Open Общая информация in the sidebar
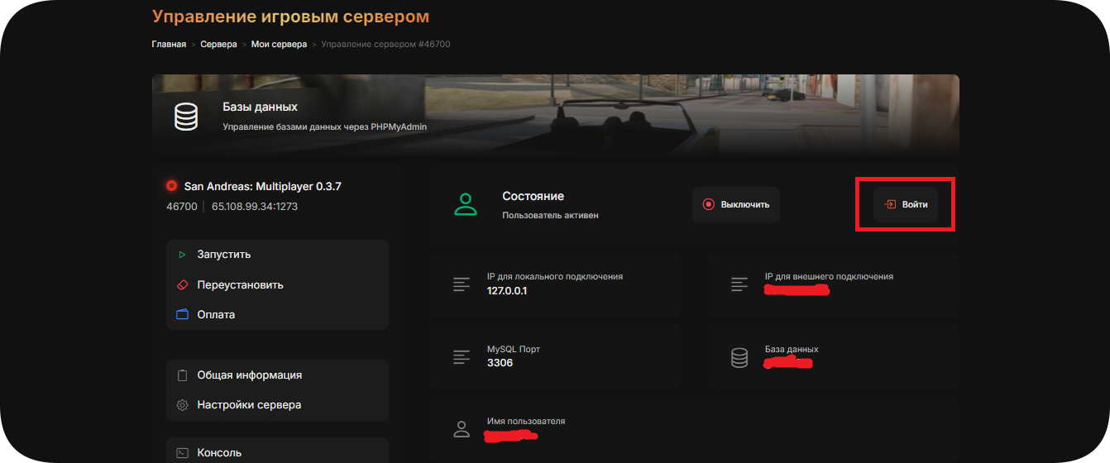 click(277, 375)
